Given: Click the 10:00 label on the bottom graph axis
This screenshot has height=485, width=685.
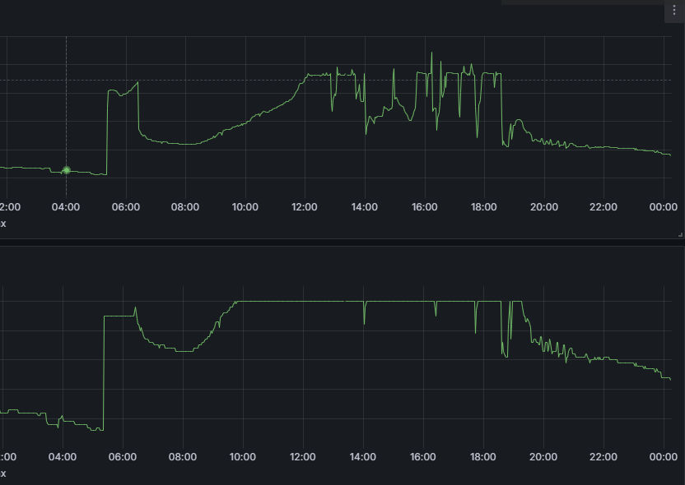Looking at the screenshot, I should pos(242,458).
